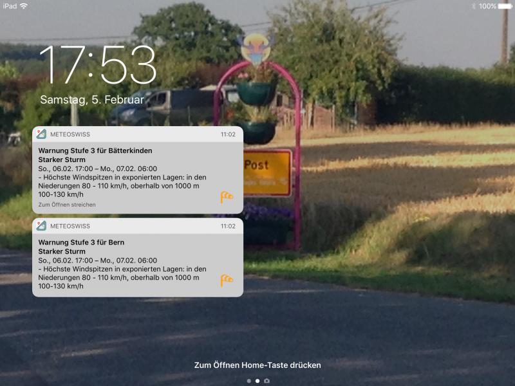Tap the large 17:53 clock
The width and height of the screenshot is (515, 386).
98,66
